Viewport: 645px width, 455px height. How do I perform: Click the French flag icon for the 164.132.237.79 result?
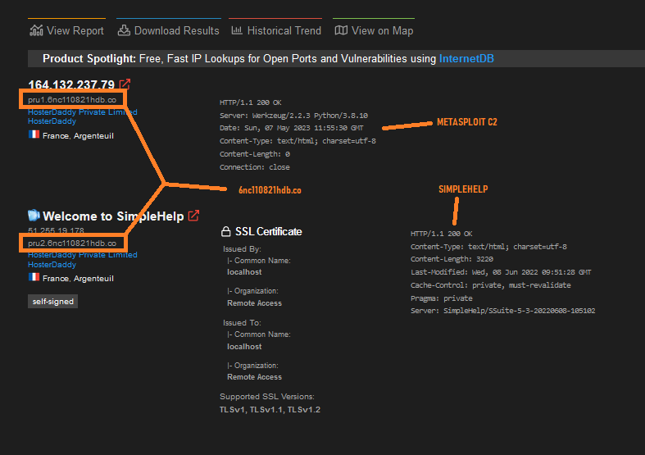click(34, 134)
